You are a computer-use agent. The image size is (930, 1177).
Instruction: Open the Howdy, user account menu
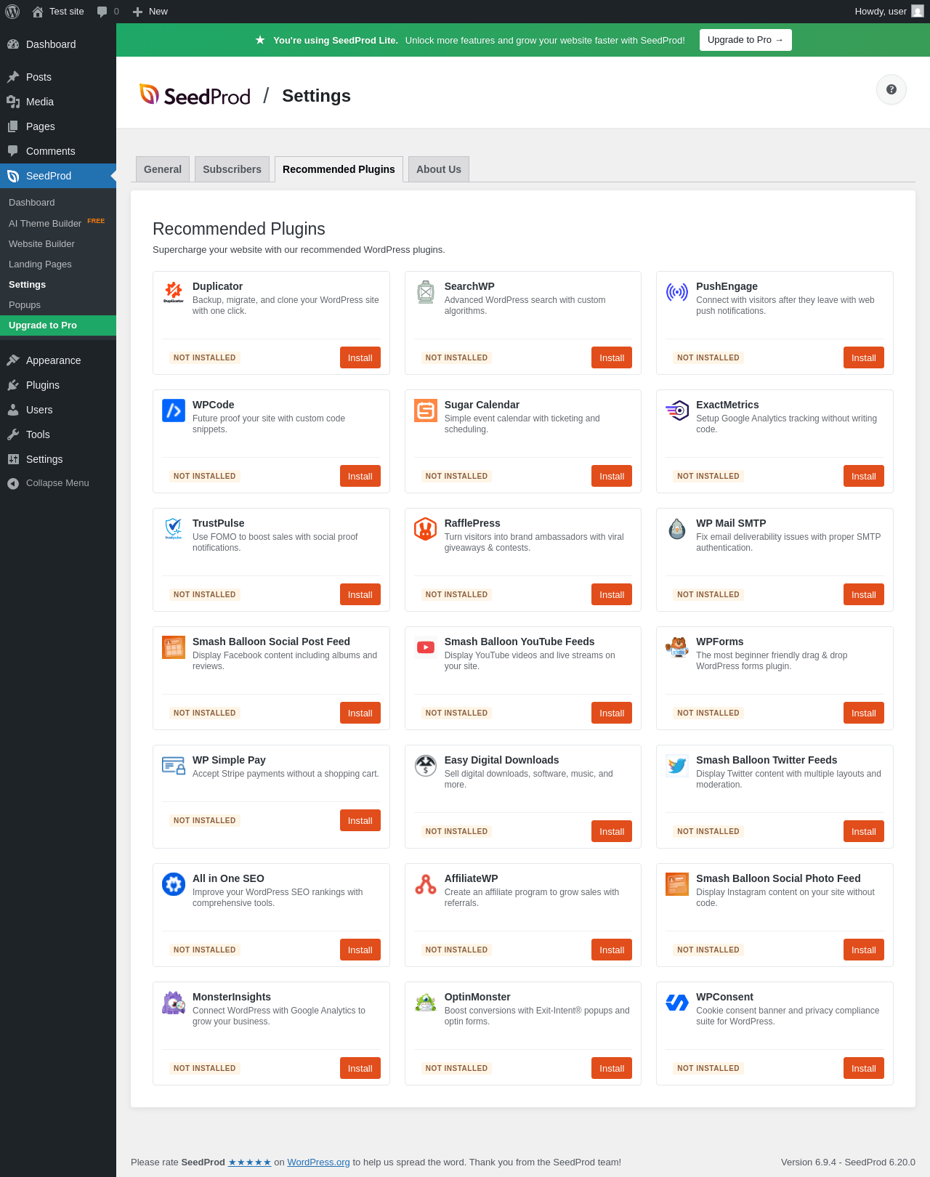[x=889, y=12]
